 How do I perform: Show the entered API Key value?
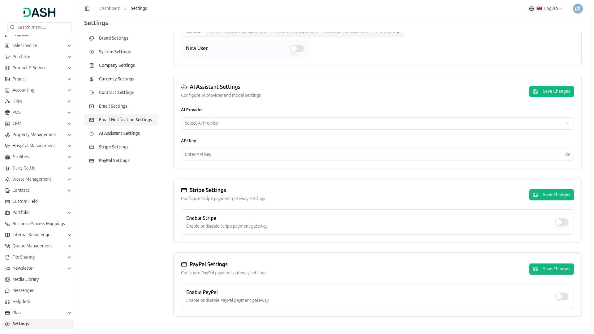567,154
